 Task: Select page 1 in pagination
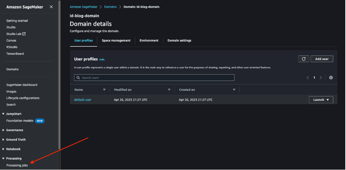(x=314, y=77)
